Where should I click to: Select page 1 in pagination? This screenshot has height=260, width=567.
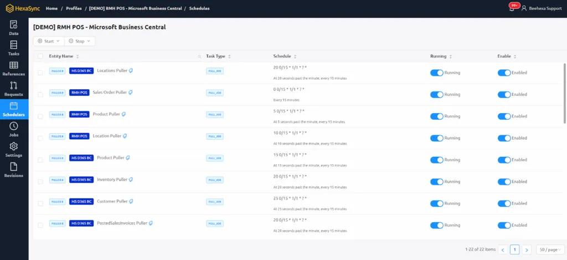click(x=515, y=249)
